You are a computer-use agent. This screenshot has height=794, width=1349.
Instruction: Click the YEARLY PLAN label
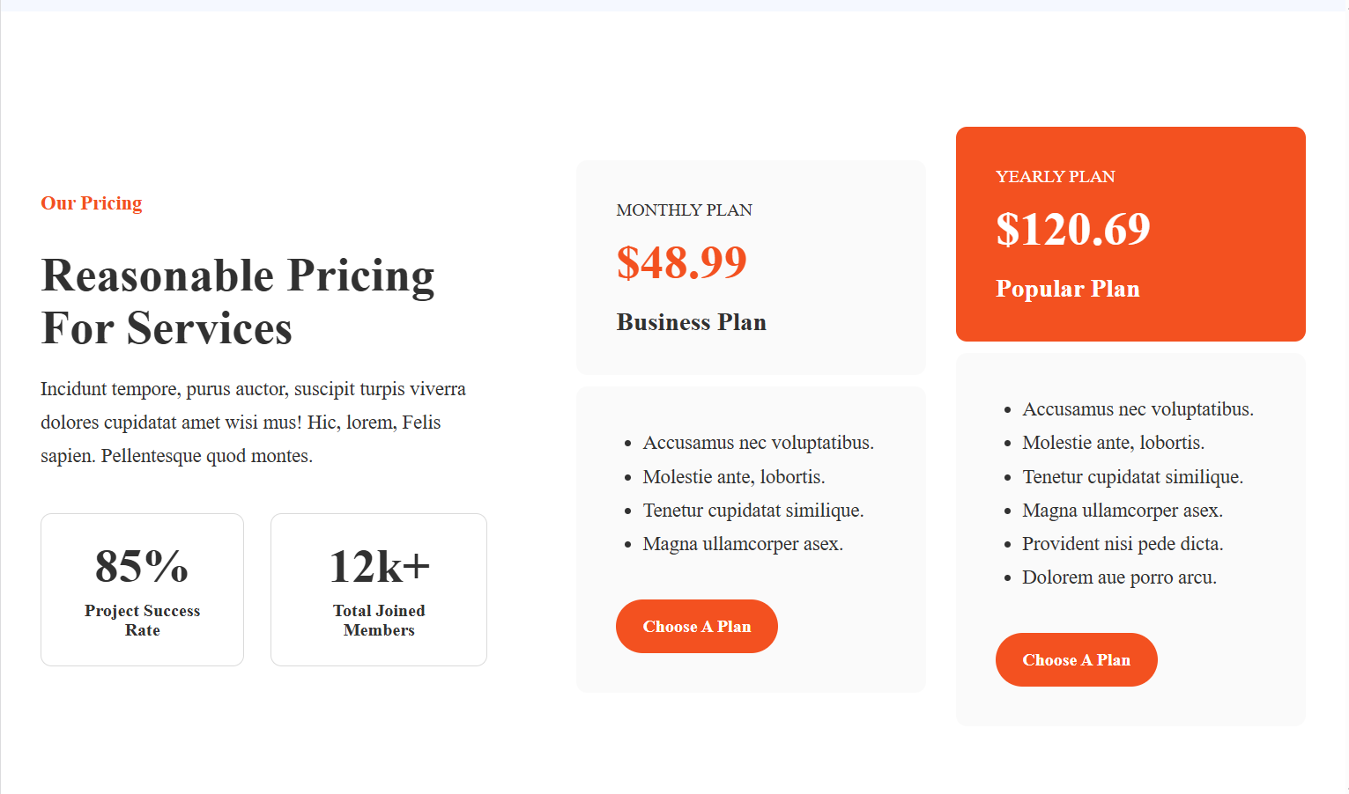(1056, 177)
